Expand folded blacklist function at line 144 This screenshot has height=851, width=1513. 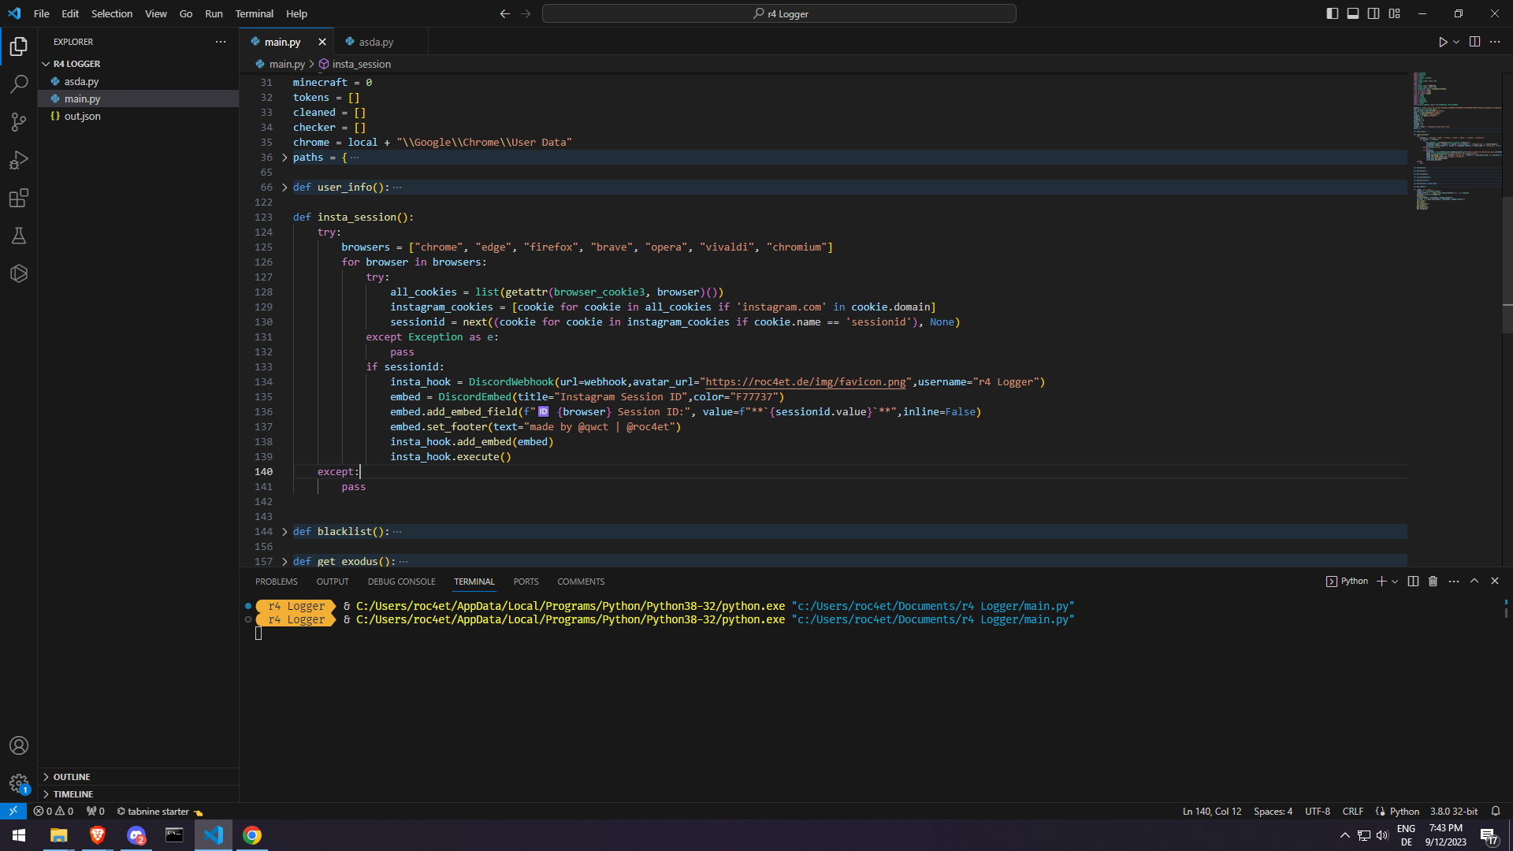[x=284, y=532]
